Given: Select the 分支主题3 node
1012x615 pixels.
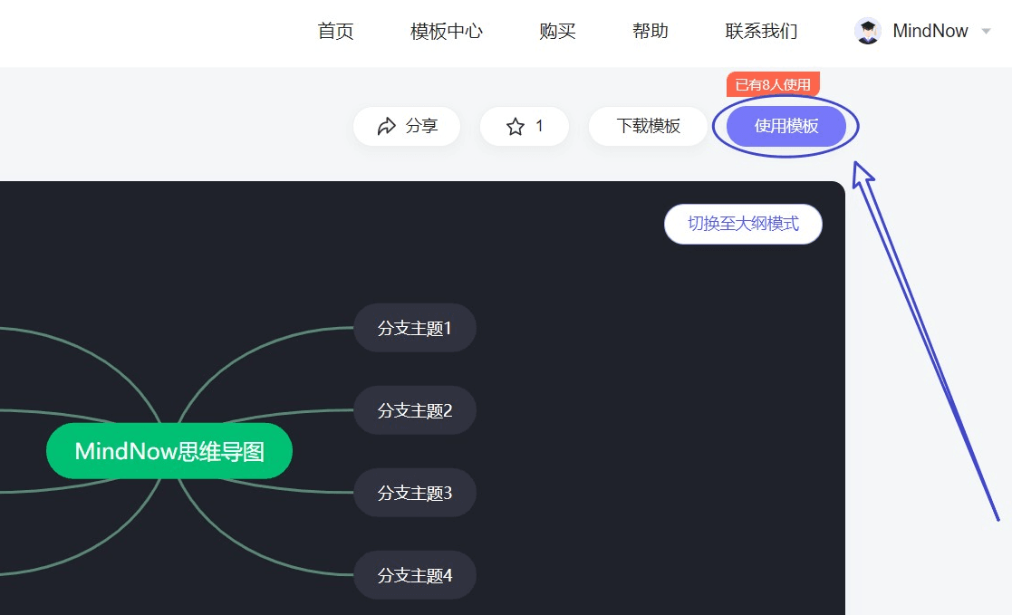Looking at the screenshot, I should tap(414, 493).
